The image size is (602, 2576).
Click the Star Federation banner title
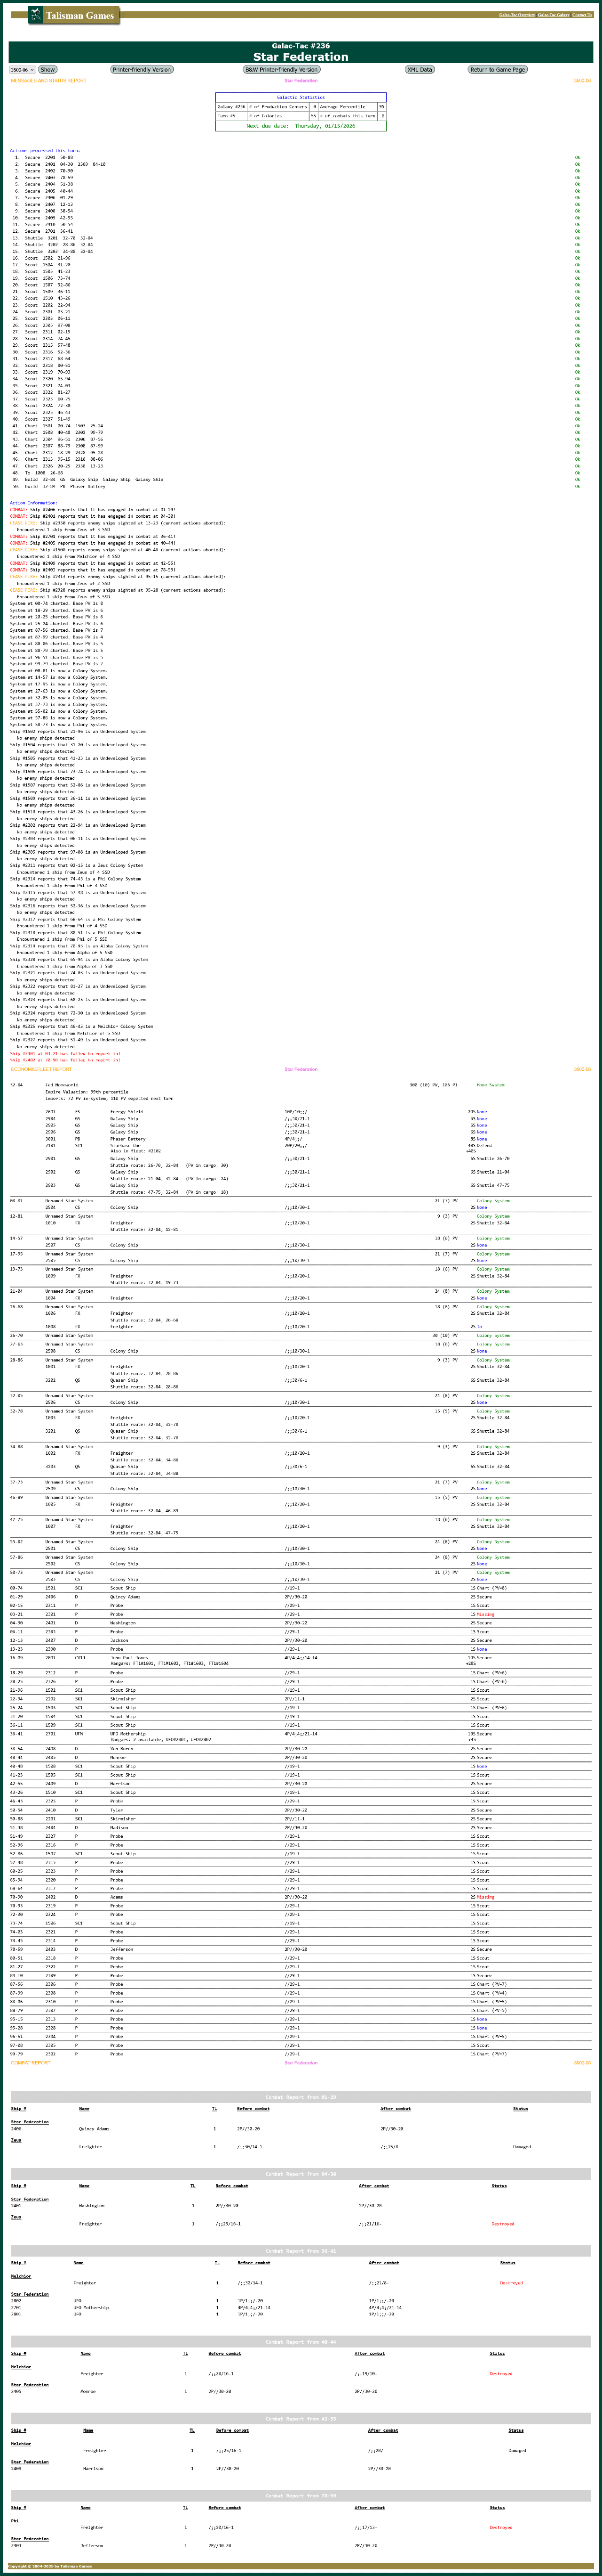pos(301,57)
